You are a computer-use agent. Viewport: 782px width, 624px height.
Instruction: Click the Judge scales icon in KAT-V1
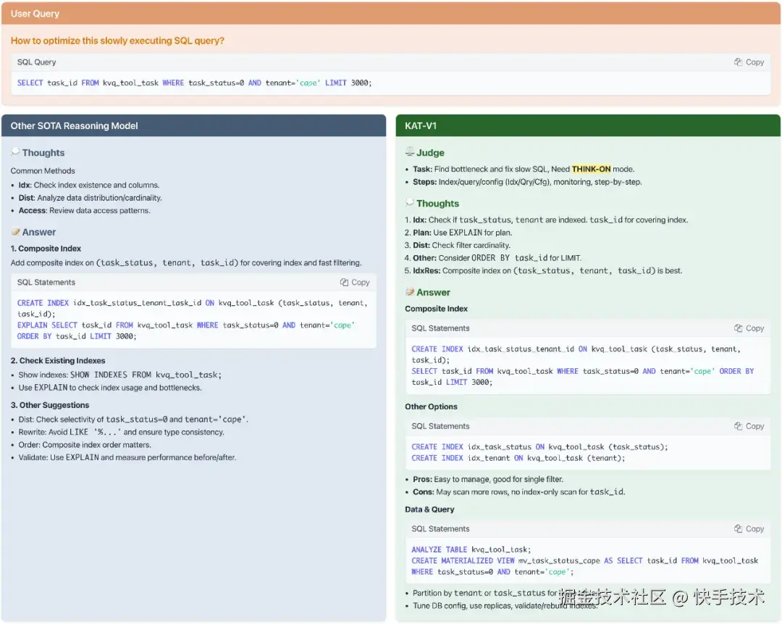tap(409, 151)
